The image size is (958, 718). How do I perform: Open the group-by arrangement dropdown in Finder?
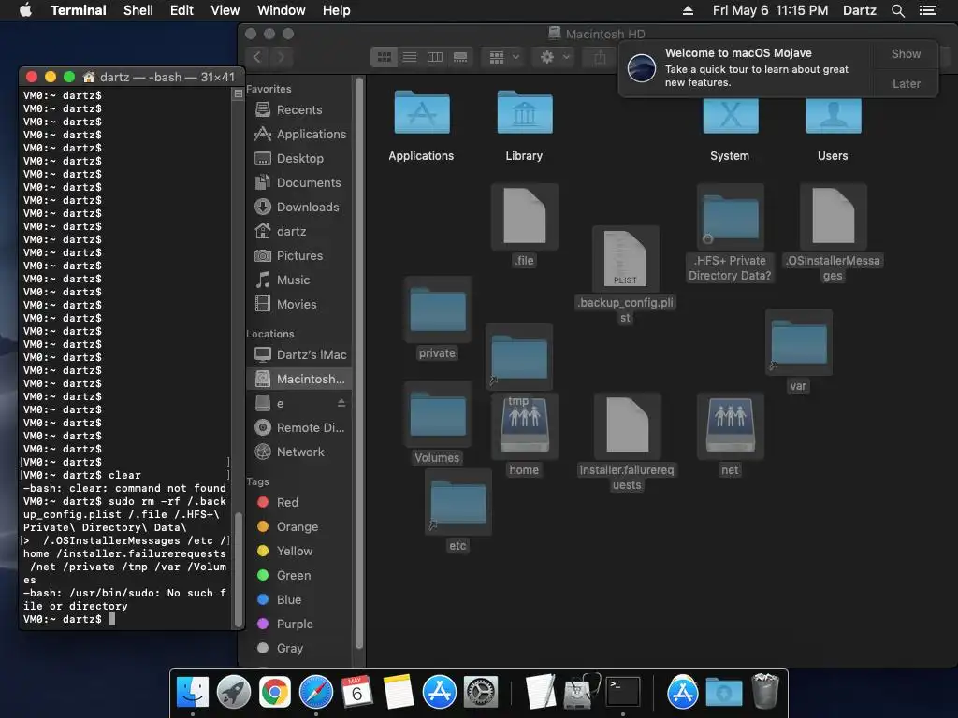[x=504, y=57]
